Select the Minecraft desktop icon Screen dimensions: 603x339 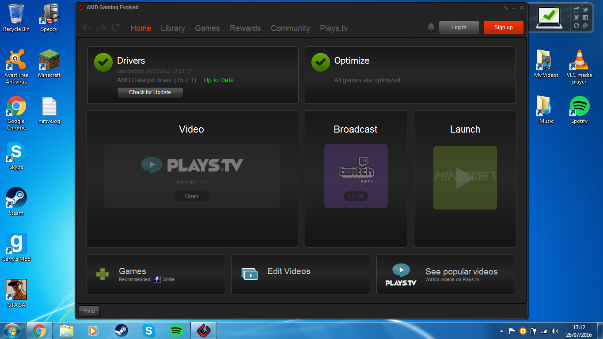(49, 64)
